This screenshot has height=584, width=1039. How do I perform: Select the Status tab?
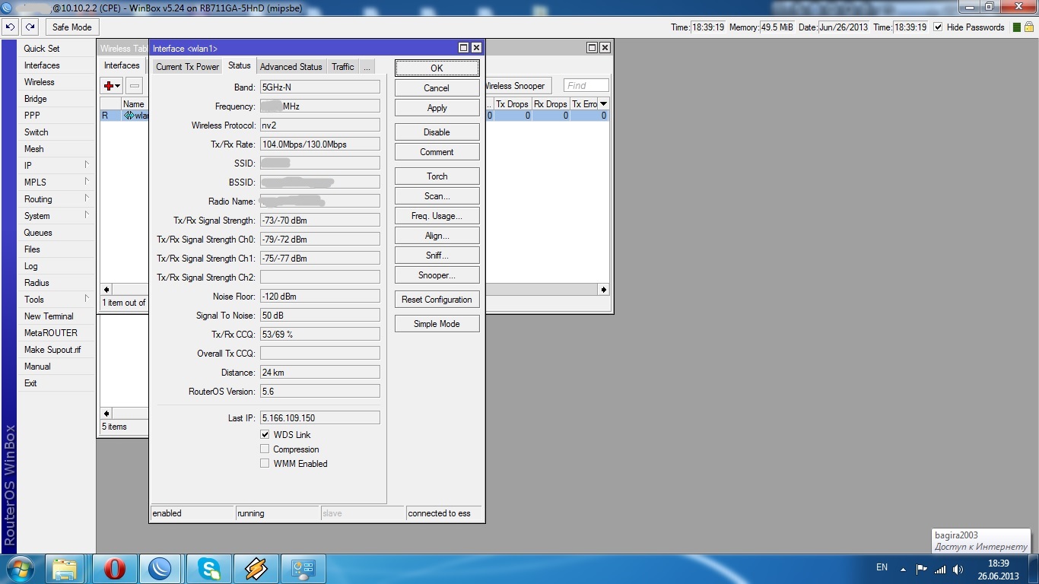[239, 66]
